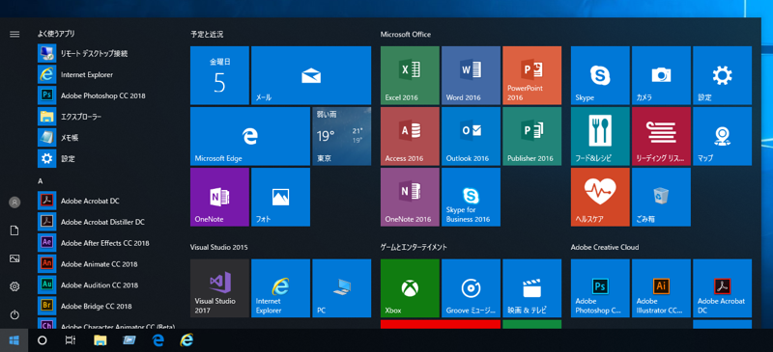
Task: Click the Power button in Start sidebar
Action: pos(14,314)
